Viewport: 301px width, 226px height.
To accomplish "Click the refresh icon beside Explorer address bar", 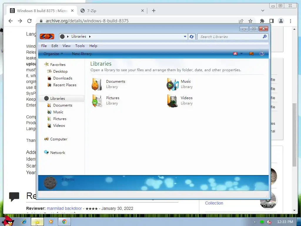I will point(192,36).
